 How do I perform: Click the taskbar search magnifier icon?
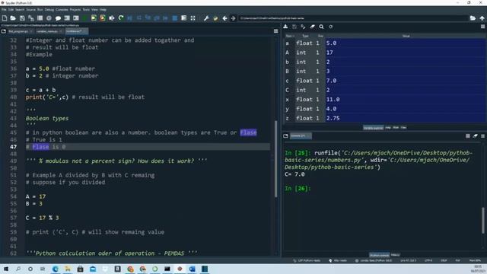coord(18,269)
